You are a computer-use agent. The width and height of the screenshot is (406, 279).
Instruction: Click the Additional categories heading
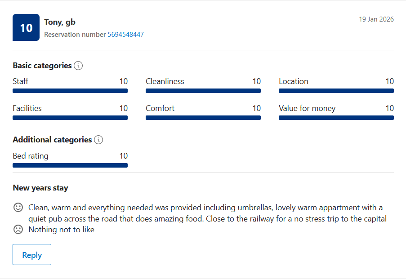(x=52, y=140)
